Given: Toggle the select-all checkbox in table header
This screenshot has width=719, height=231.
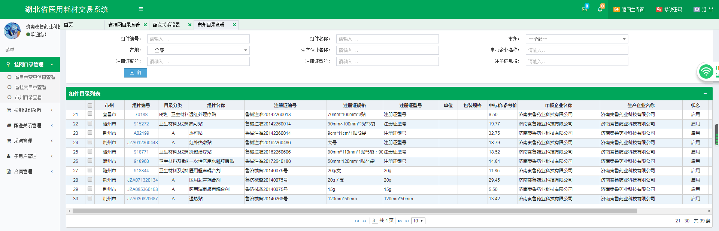Looking at the screenshot, I should (90, 106).
